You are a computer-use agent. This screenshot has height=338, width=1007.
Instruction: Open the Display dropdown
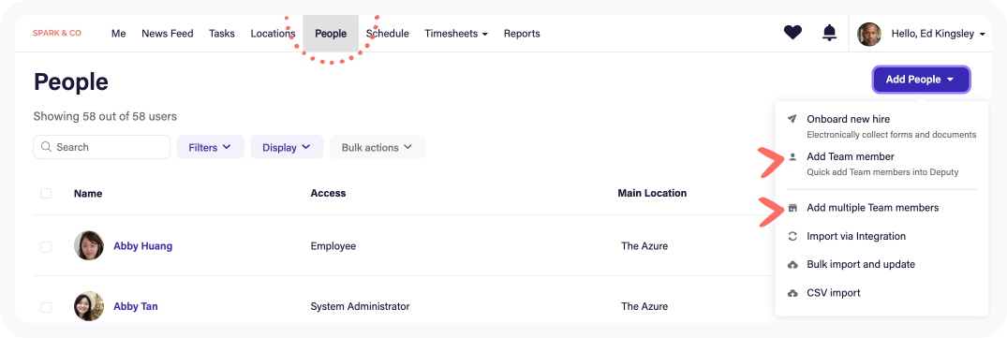pos(287,147)
